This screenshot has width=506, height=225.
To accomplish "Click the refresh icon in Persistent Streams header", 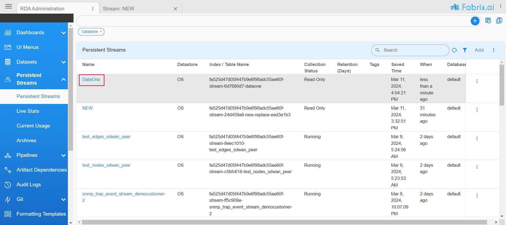I will click(x=454, y=50).
